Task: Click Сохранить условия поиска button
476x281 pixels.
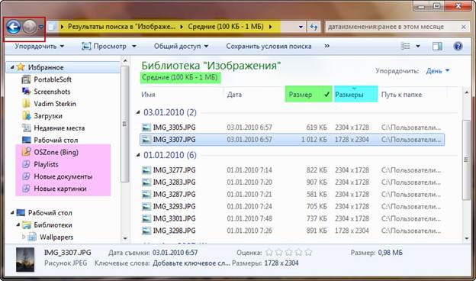Action: (269, 46)
